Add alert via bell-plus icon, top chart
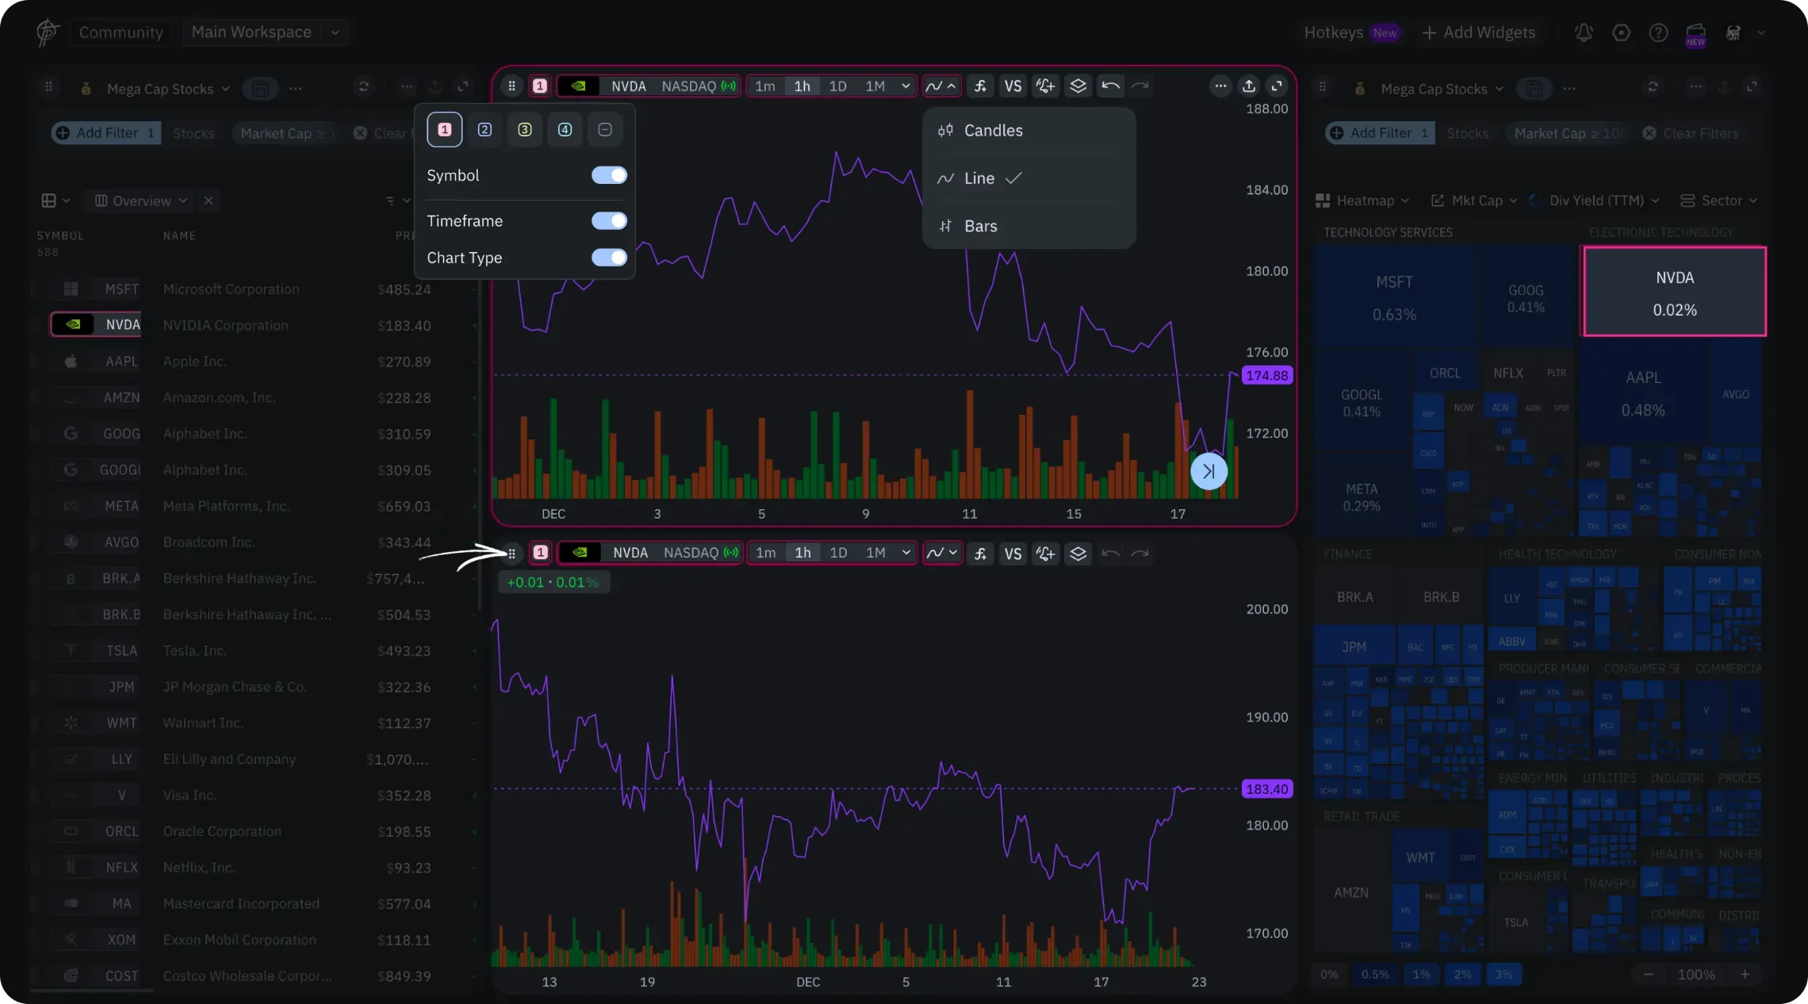1808x1004 pixels. point(1045,86)
